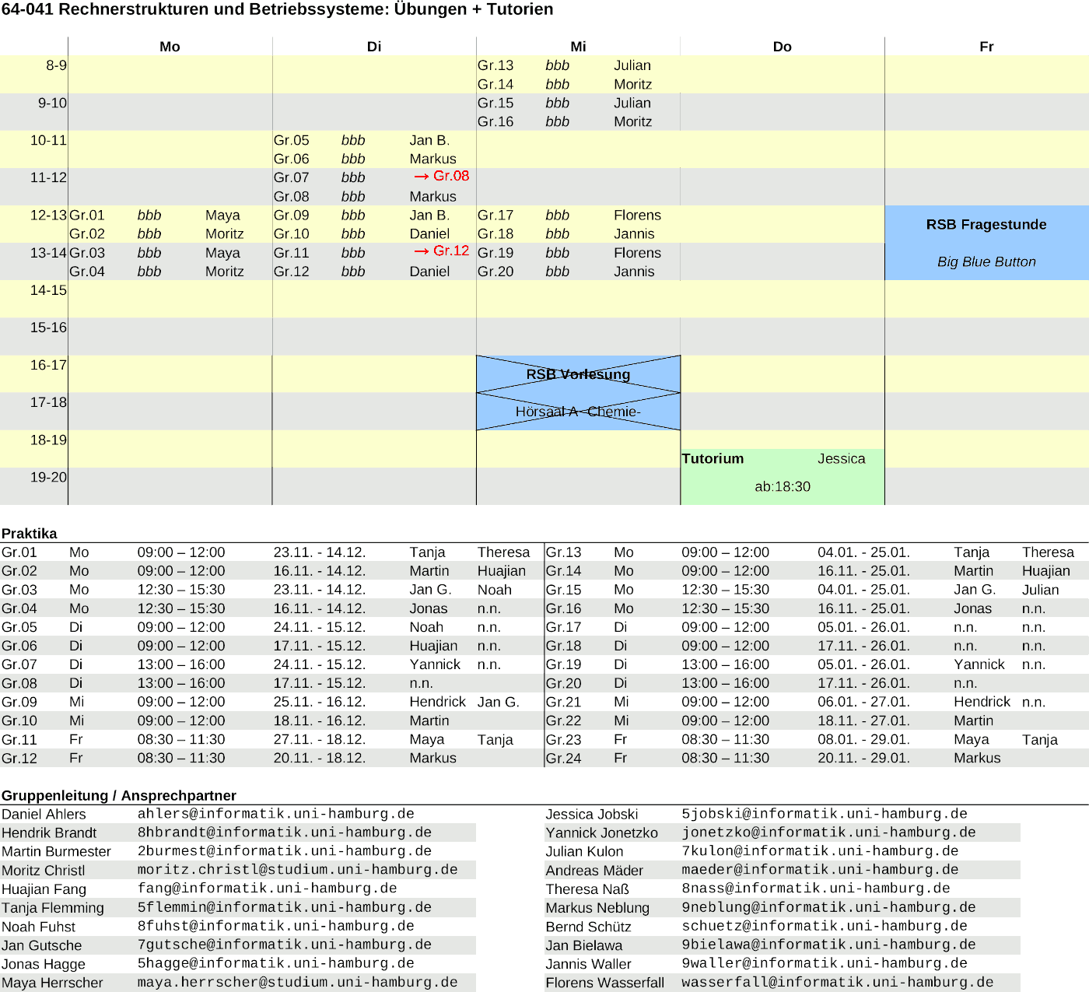This screenshot has width=1089, height=992.
Task: Click 'Gr.01' in the Monday 12-13 timetable slot
Action: tap(87, 216)
